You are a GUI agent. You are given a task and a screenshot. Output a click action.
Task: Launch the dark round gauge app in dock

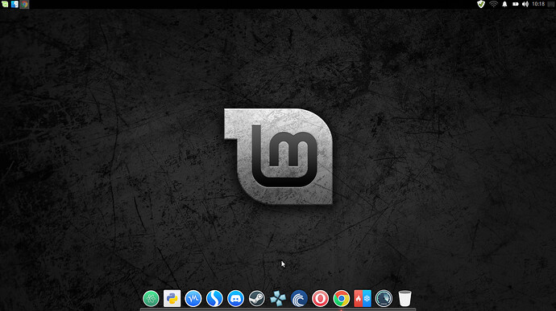pyautogui.click(x=384, y=299)
